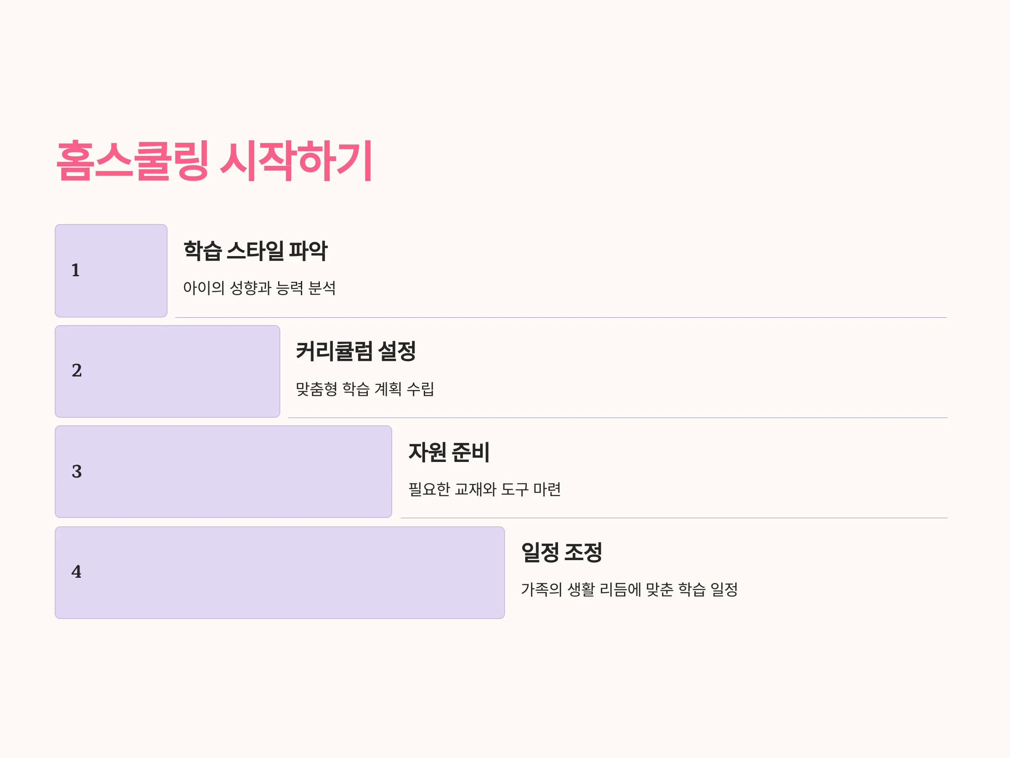Image resolution: width=1010 pixels, height=758 pixels.
Task: Select the purple box numbered 4
Action: (280, 572)
